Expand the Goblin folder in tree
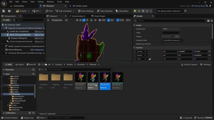The width and height of the screenshot is (214, 120). (x=9, y=92)
